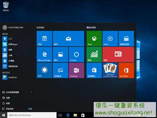The height and width of the screenshot is (118, 157).
Task: Open the Mail tile (邮件)
Action: [68, 38]
